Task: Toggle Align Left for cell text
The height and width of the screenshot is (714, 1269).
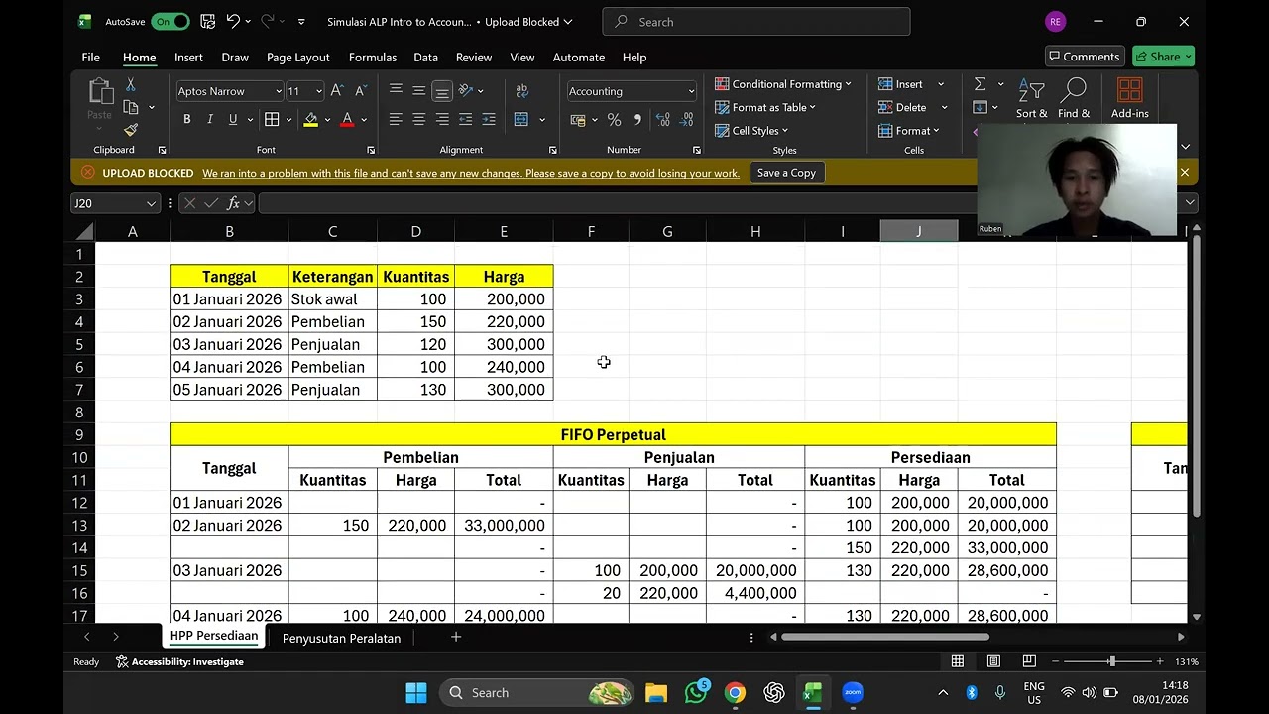Action: click(x=396, y=119)
